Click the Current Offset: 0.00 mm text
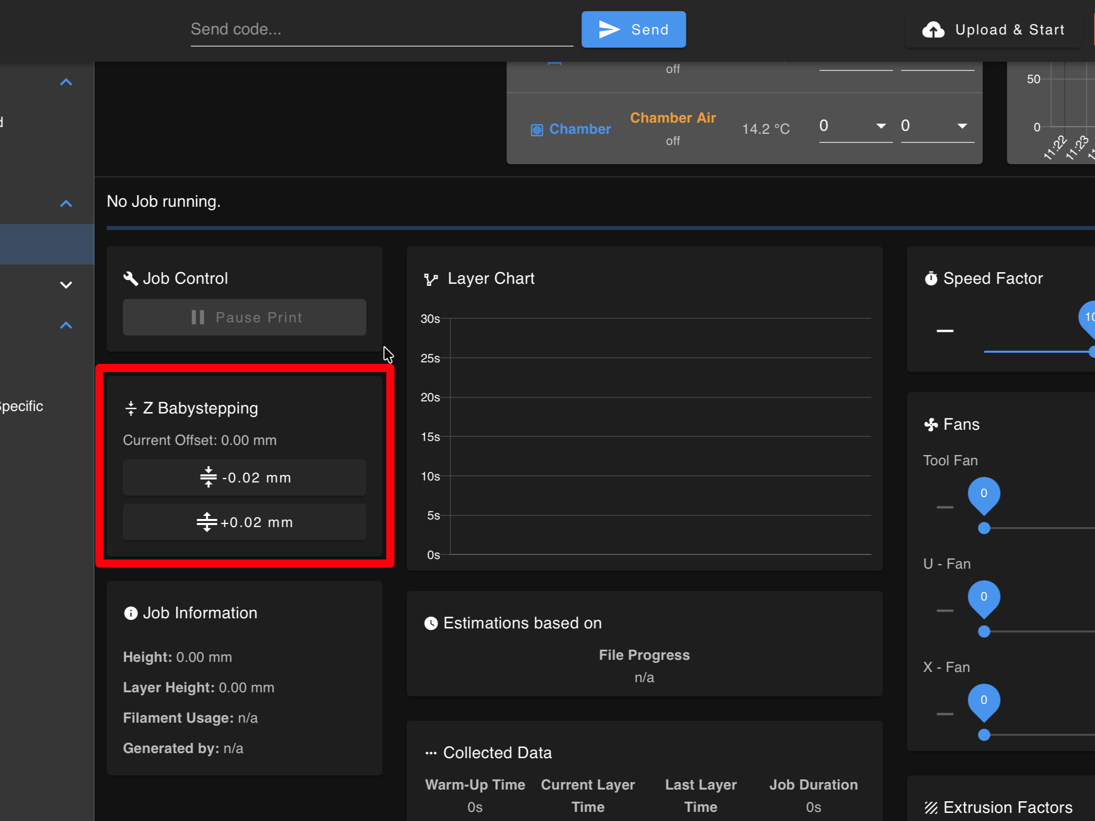1095x821 pixels. (200, 440)
